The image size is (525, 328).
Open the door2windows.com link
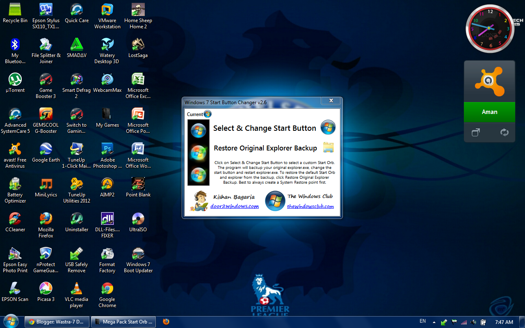tap(235, 206)
